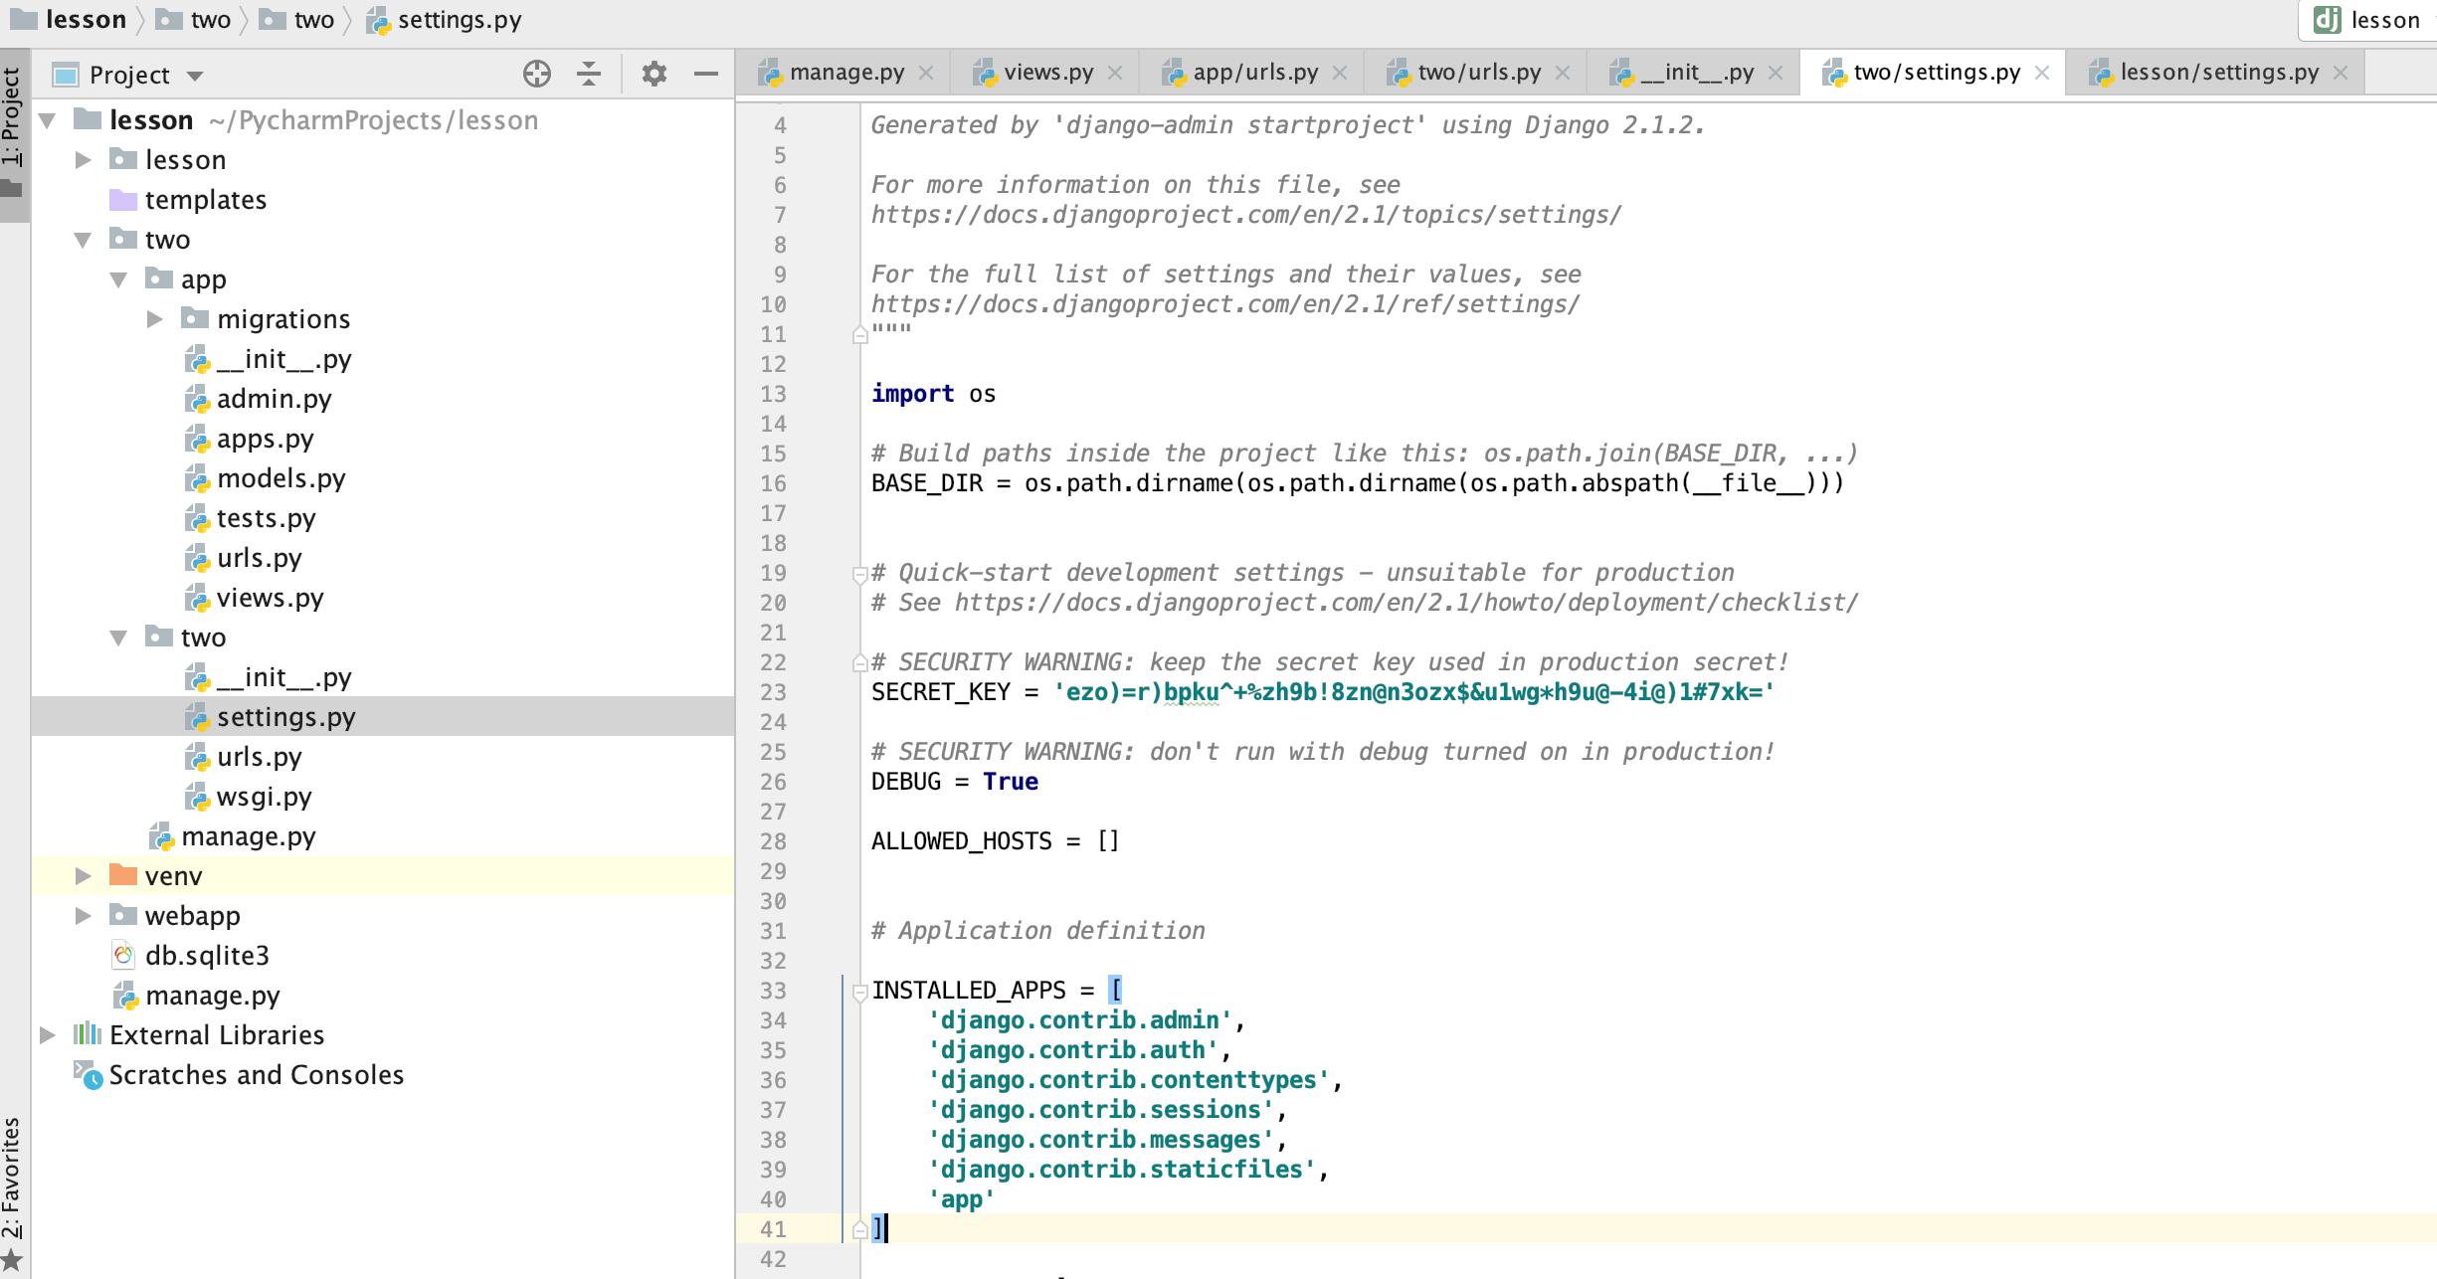This screenshot has width=2437, height=1279.
Task: Click Scratches and Consoles icon
Action: [x=89, y=1075]
